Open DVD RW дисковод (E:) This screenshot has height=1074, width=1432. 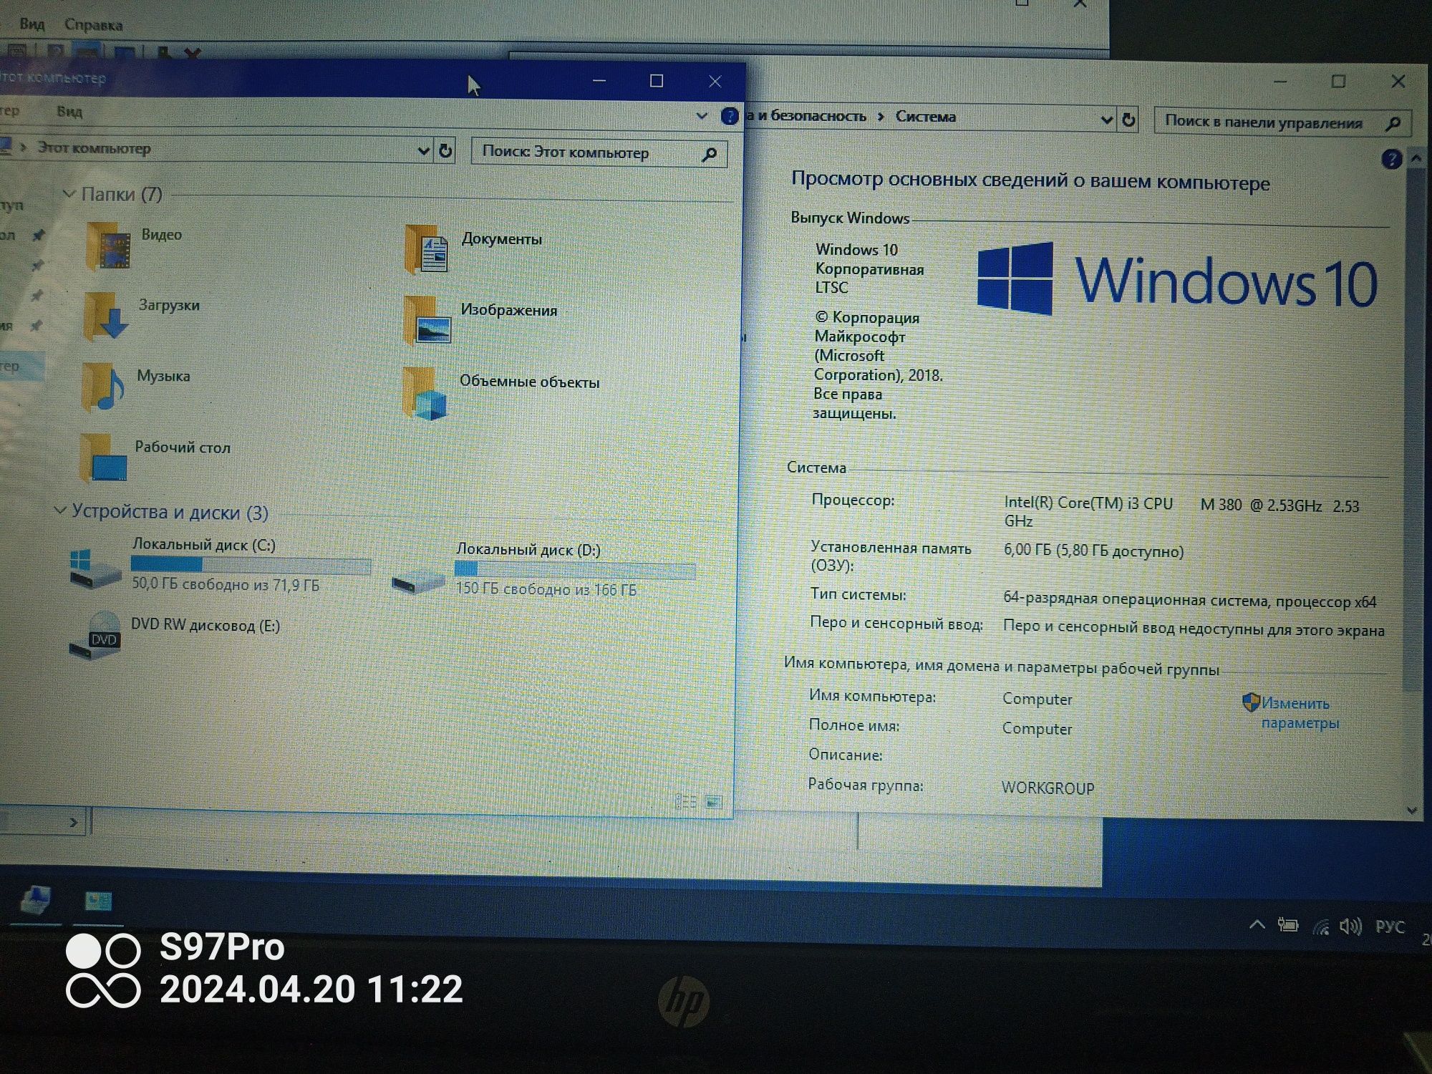coord(175,634)
